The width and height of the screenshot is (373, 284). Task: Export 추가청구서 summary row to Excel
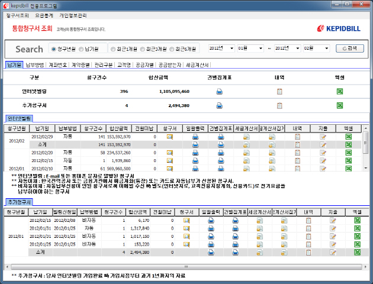pos(340,105)
